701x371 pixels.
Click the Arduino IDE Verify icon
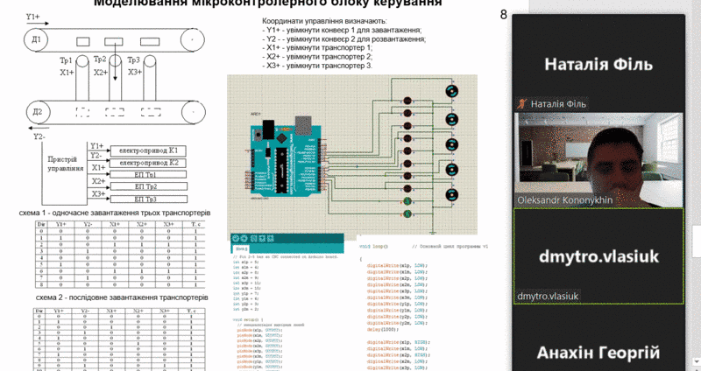coord(237,239)
